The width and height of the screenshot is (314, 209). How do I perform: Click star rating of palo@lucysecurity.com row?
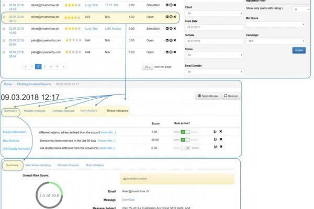(x=73, y=40)
